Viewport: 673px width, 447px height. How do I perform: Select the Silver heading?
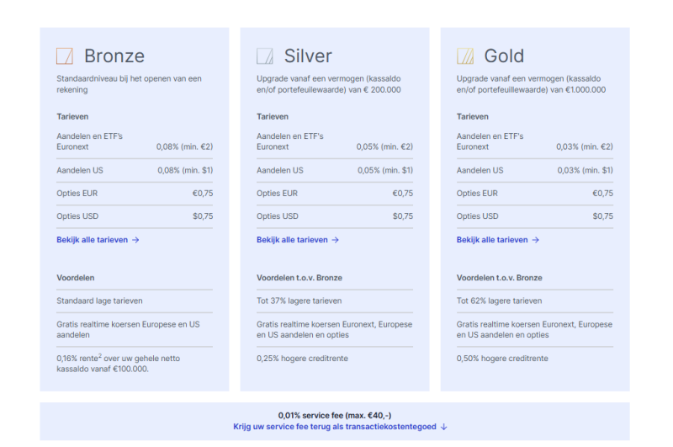[308, 56]
